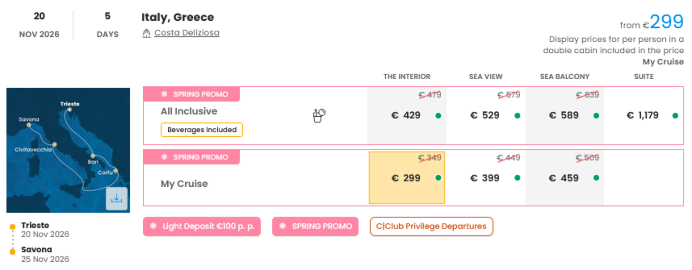This screenshot has height=270, width=692.
Task: Open C|Club Privilege Departures
Action: [x=431, y=226]
